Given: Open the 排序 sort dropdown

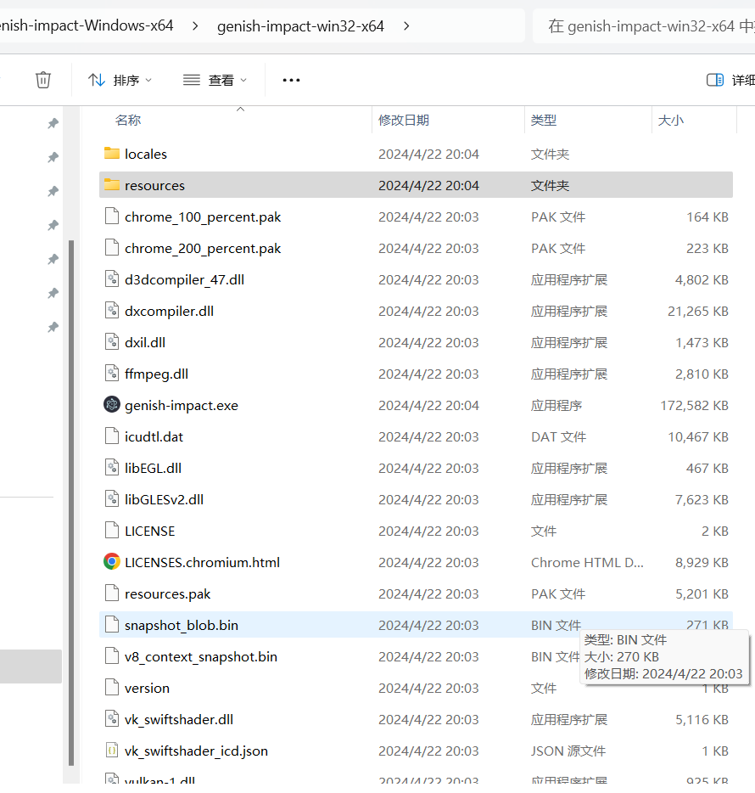Looking at the screenshot, I should [120, 80].
